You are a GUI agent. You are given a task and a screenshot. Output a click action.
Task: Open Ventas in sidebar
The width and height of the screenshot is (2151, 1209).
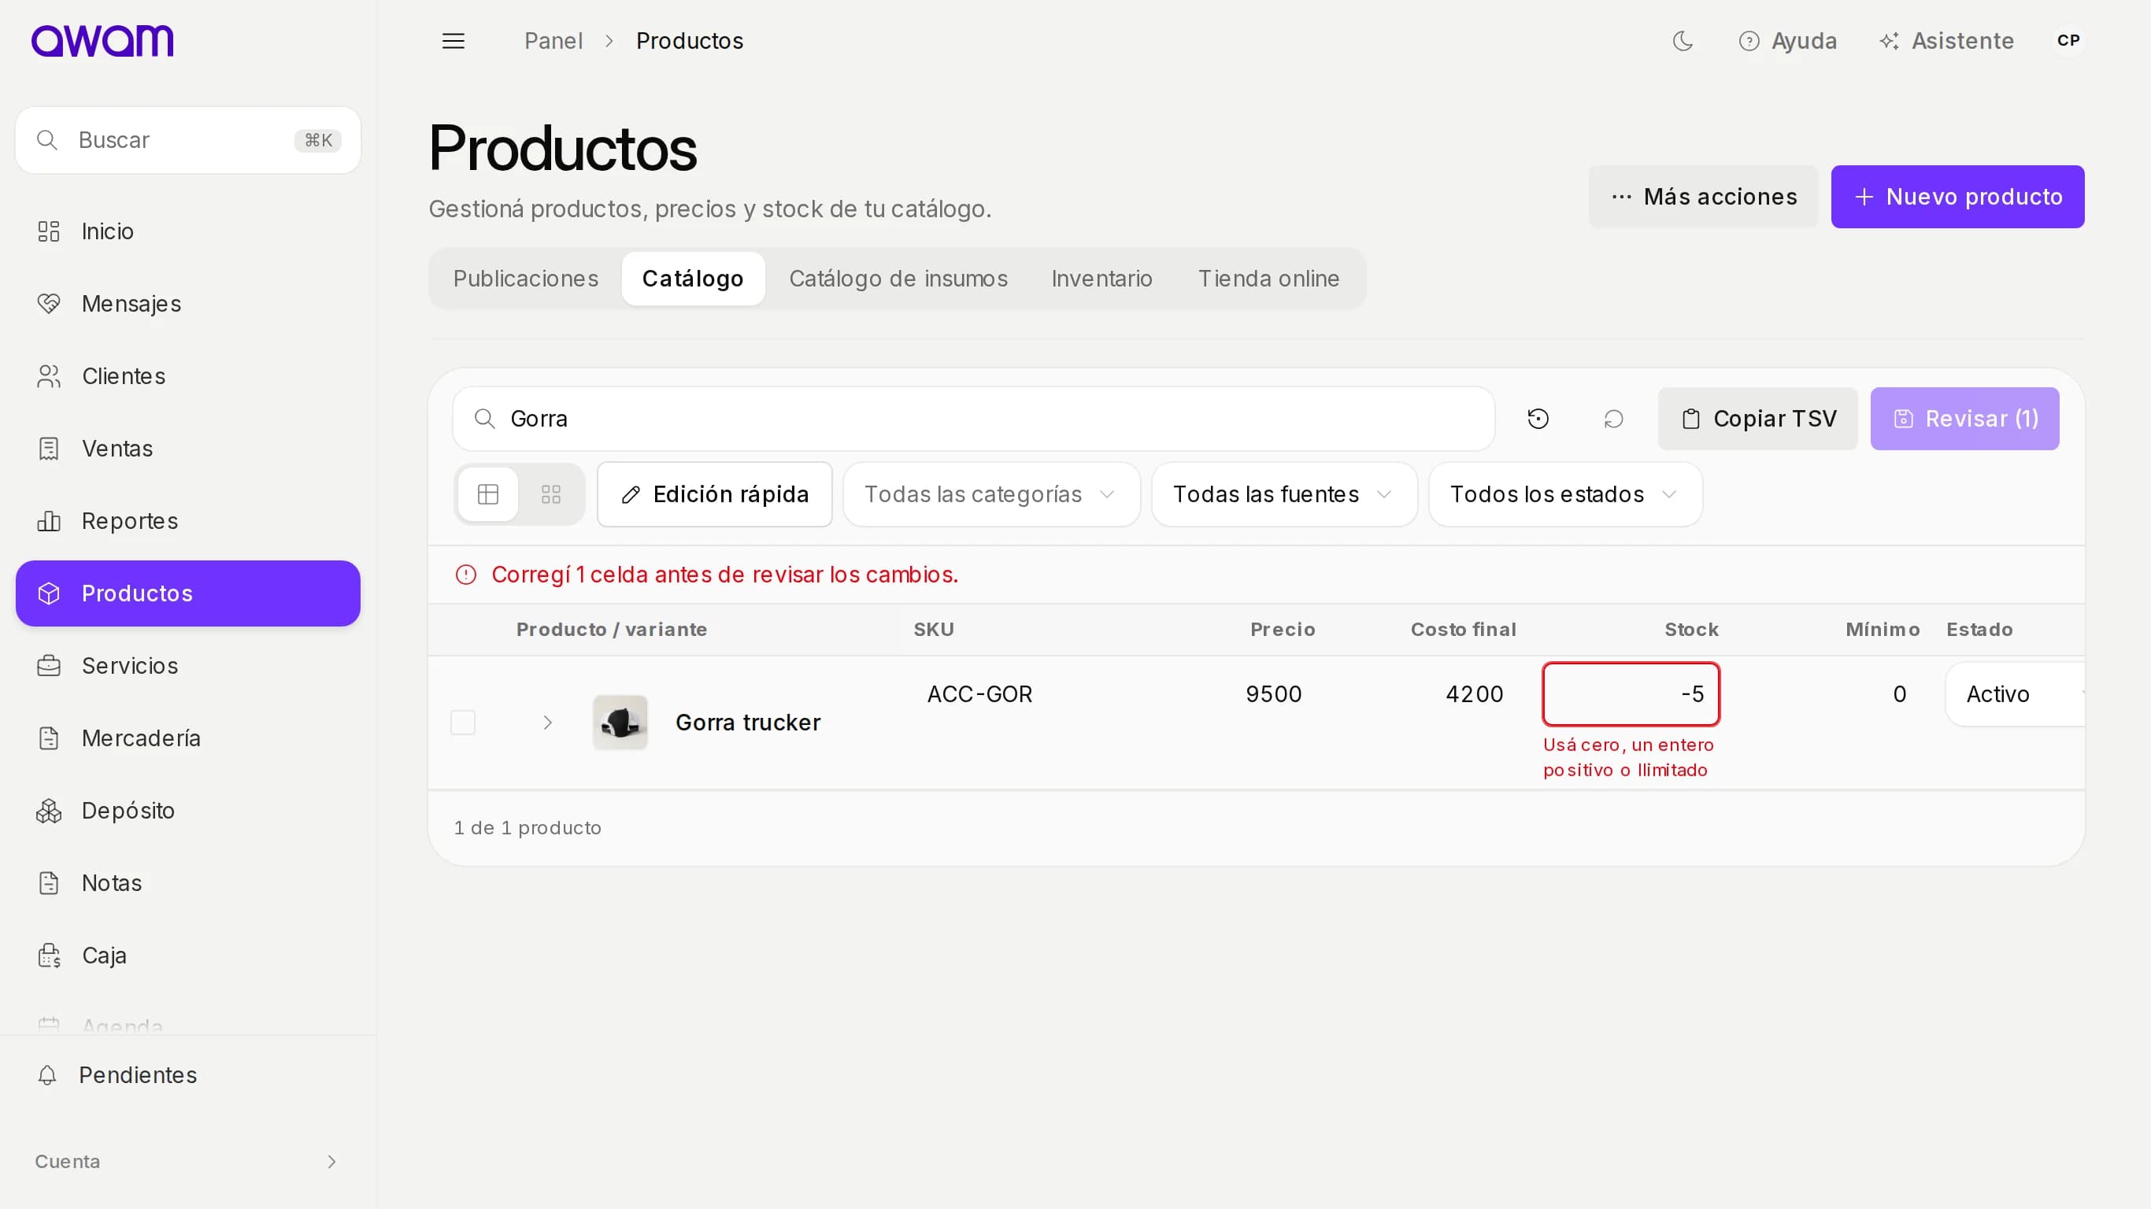188,449
